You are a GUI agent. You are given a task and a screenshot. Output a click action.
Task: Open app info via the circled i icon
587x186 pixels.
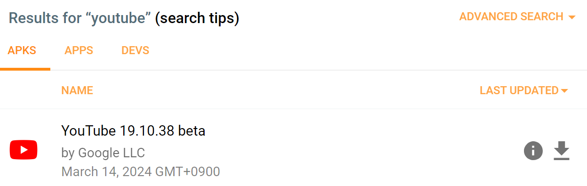533,151
